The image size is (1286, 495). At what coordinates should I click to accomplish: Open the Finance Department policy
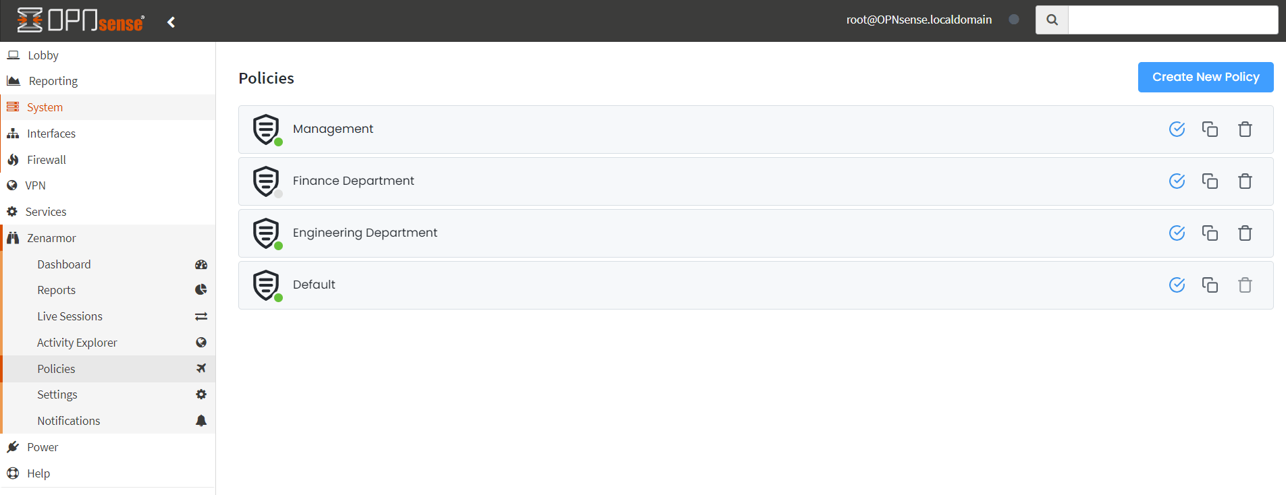click(x=353, y=181)
